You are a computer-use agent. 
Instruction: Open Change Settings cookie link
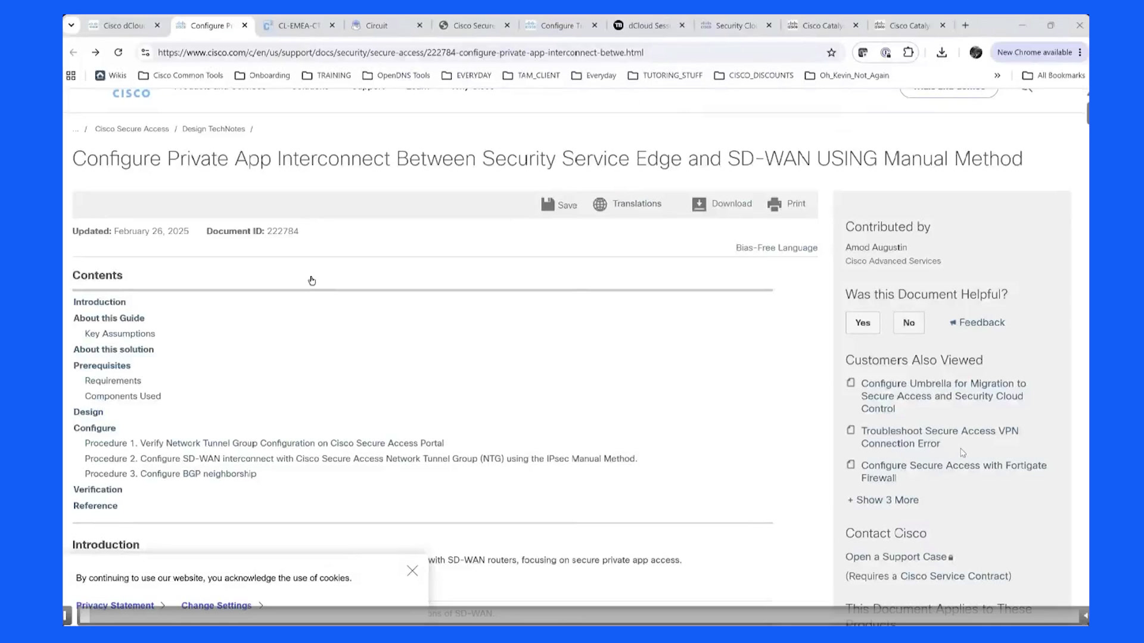pyautogui.click(x=216, y=605)
